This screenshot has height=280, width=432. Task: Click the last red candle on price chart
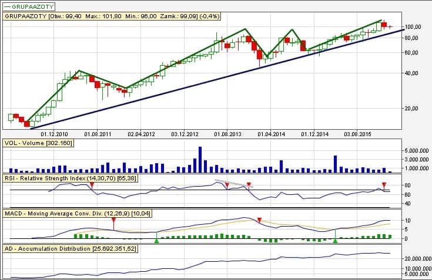[x=384, y=25]
